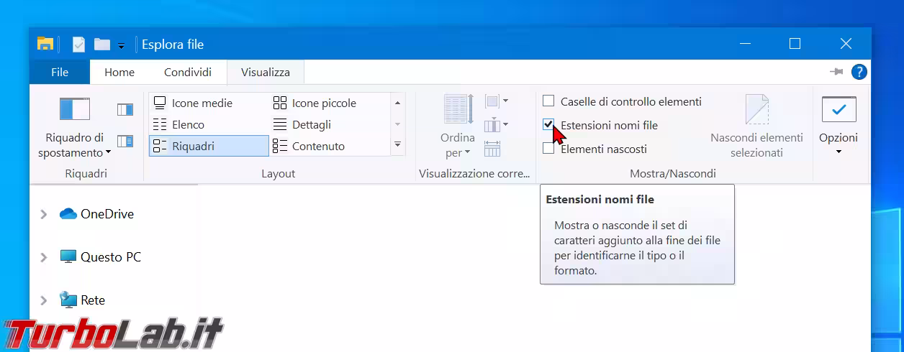Click layout gallery down arrow
Screen dimensions: 904x352
pyautogui.click(x=397, y=124)
